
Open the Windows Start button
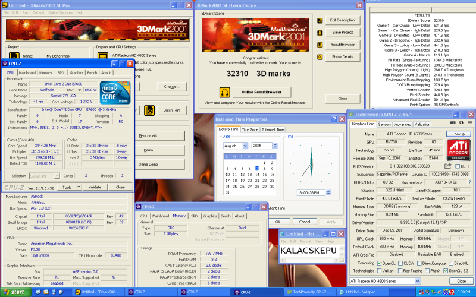tap(15, 292)
